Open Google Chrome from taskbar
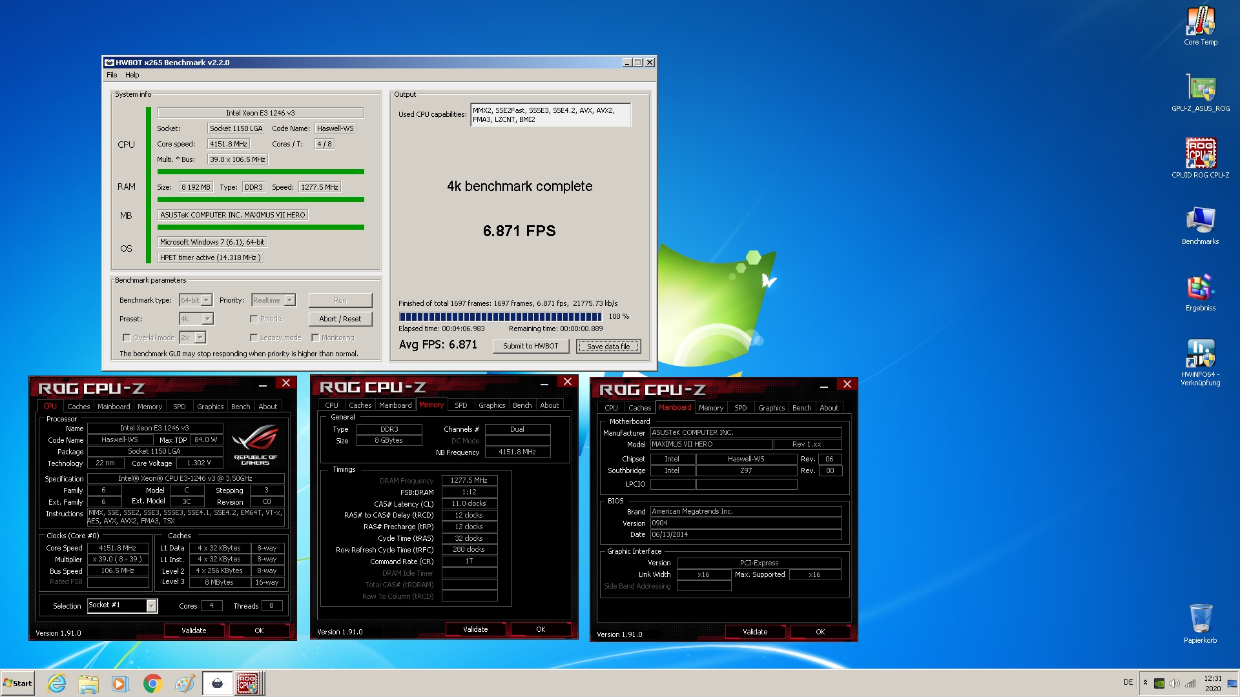Viewport: 1240px width, 697px height. tap(152, 683)
